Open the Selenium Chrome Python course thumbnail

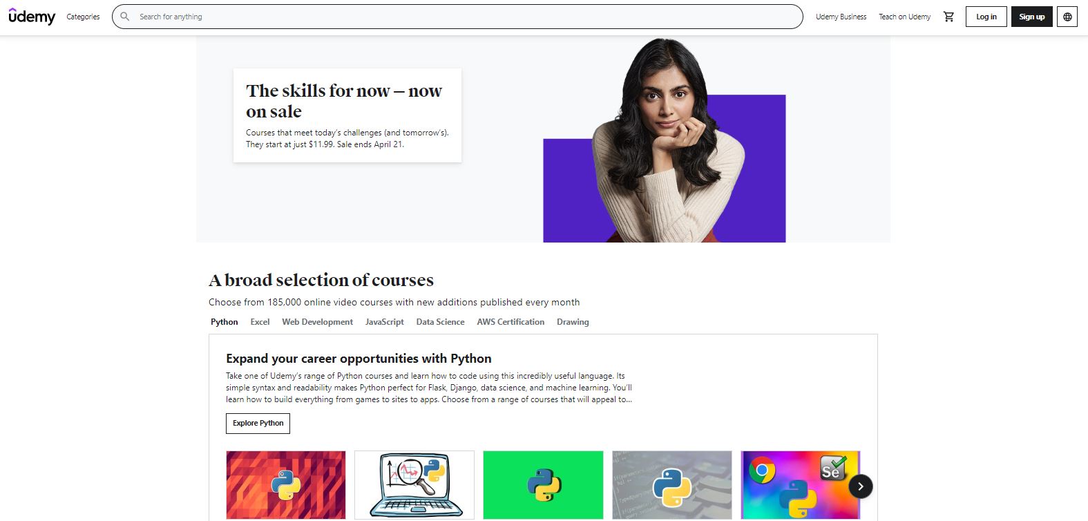800,485
